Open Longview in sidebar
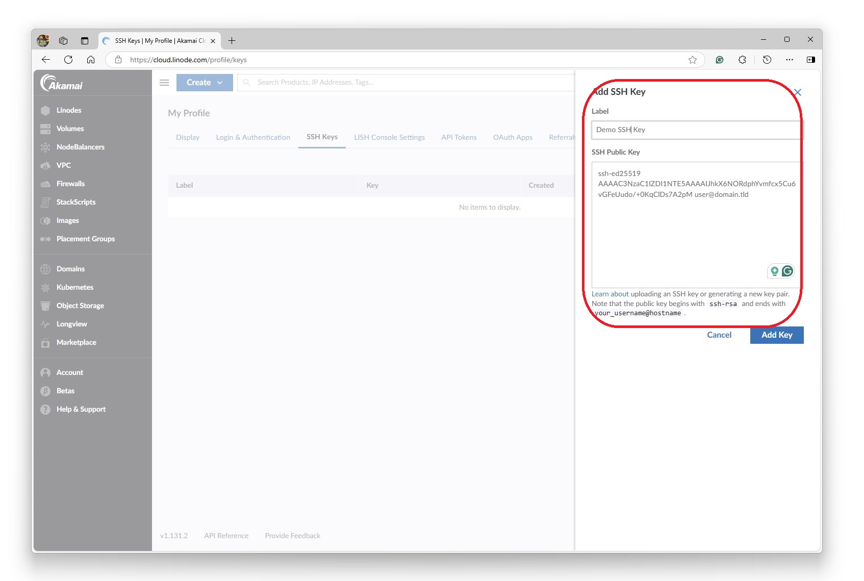 tap(71, 324)
